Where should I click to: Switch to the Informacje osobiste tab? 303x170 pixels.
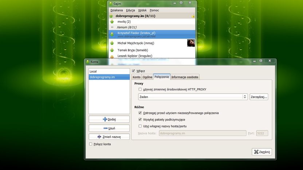185,77
